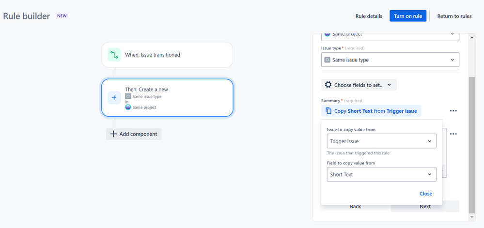Click the plus icon on Create action
This screenshot has width=484, height=228.
[x=114, y=98]
